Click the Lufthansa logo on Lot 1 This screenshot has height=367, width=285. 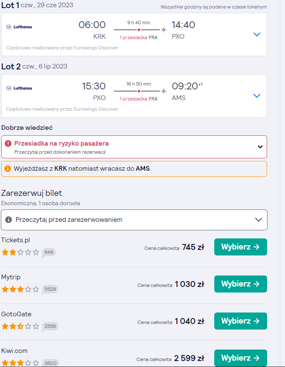tap(19, 27)
